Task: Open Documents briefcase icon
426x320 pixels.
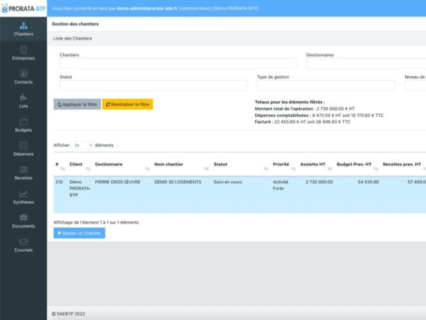Action: (23, 218)
